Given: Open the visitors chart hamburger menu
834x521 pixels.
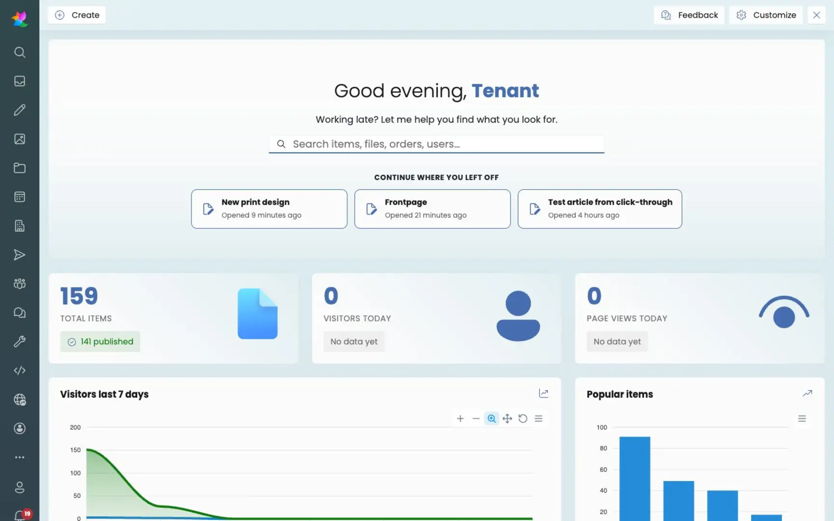Looking at the screenshot, I should point(539,419).
